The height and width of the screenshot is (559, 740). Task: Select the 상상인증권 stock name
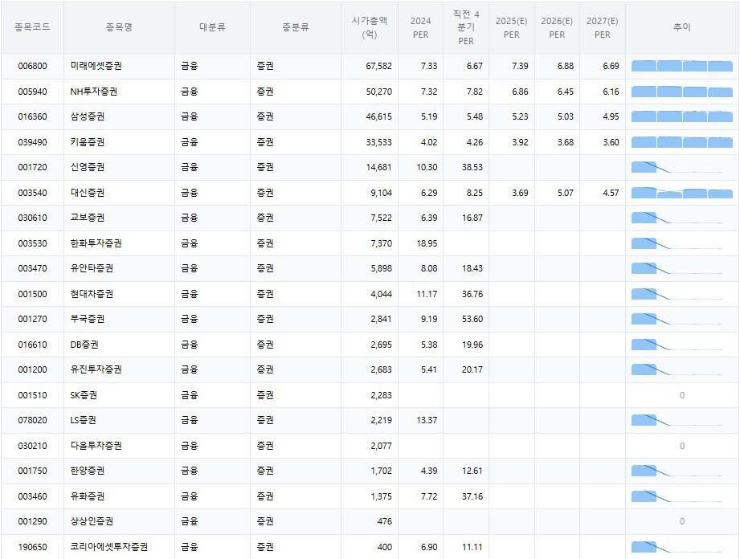(x=92, y=521)
